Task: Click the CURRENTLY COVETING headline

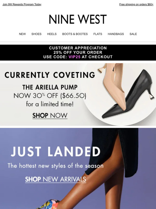Action: coord(50,75)
